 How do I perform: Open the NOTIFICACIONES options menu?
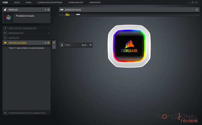point(48,43)
